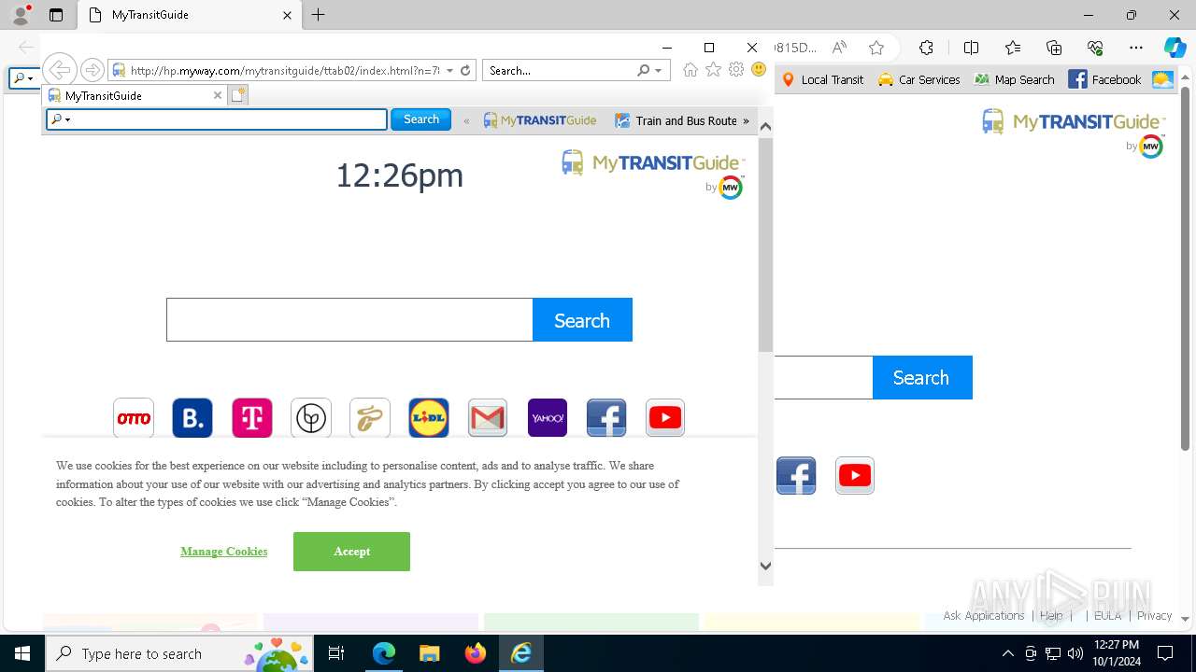1196x672 pixels.
Task: Expand the Internet Explorer address bar dropdown
Action: 449,70
